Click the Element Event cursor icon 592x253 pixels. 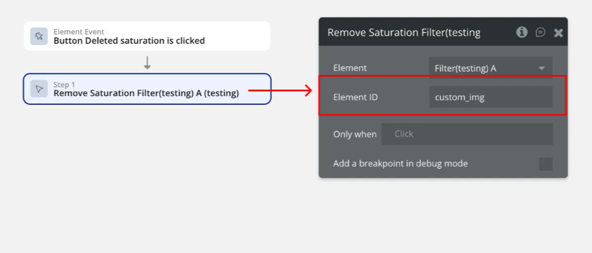tap(39, 36)
